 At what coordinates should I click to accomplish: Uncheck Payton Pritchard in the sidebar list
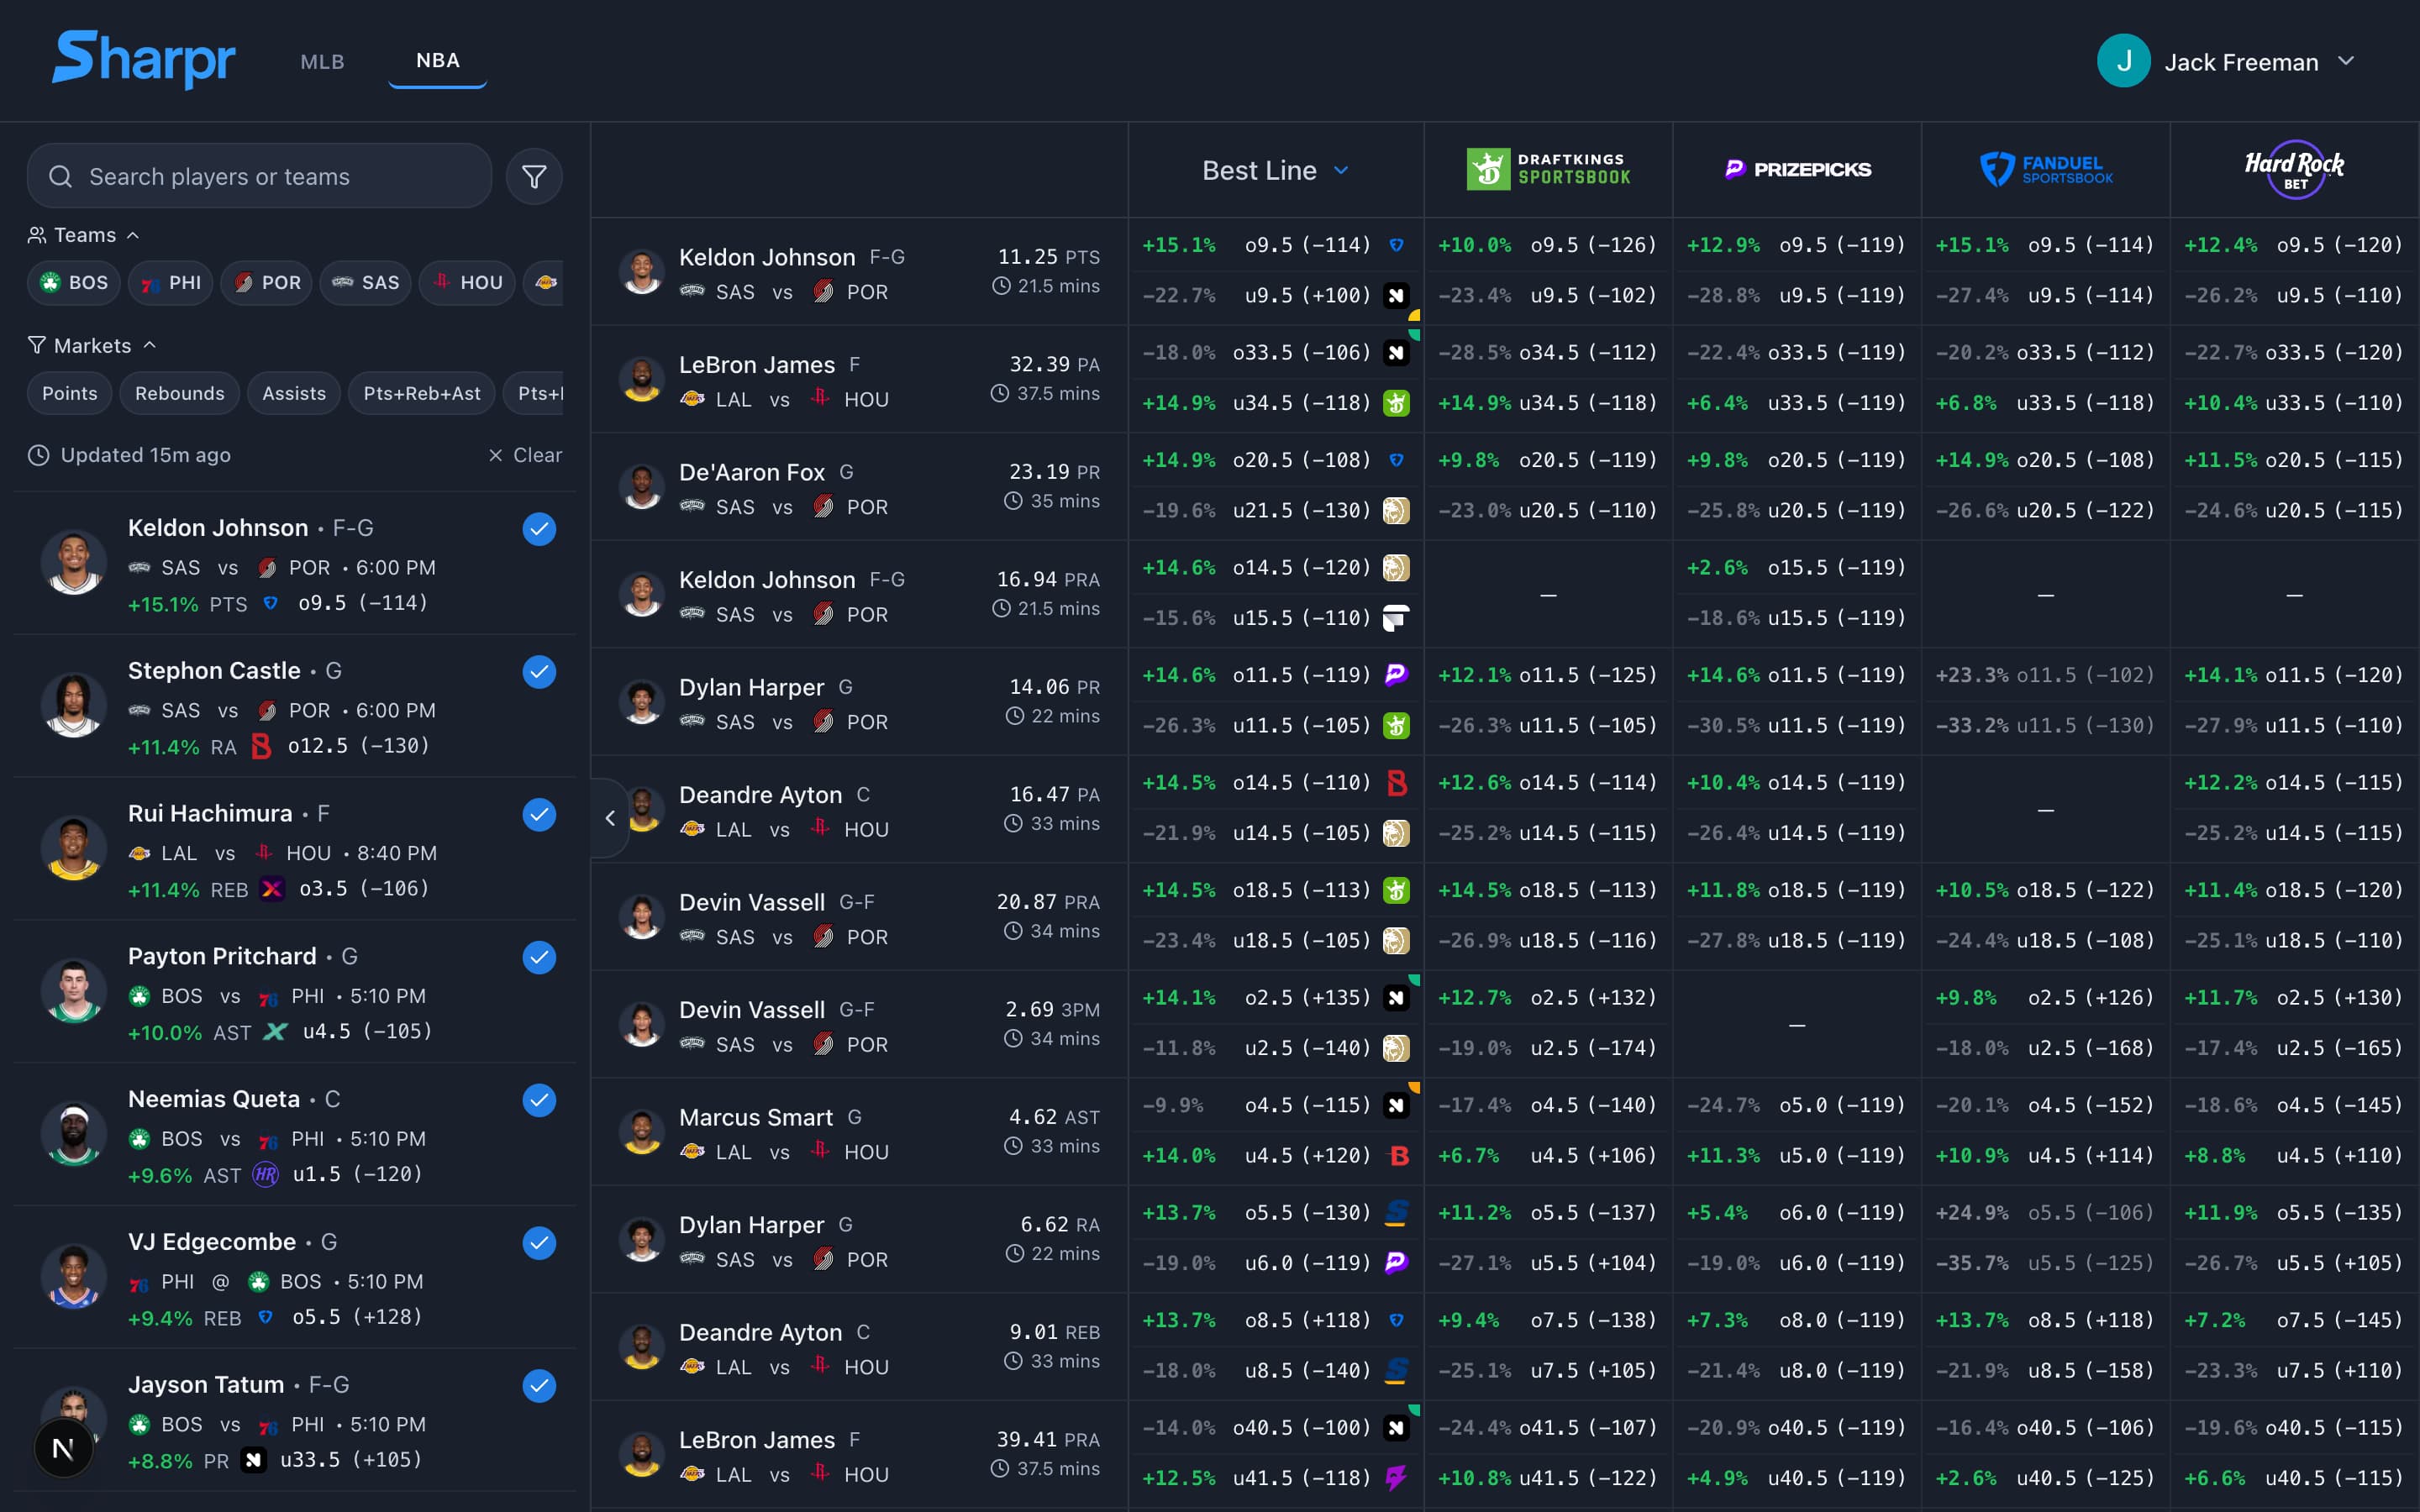pos(539,958)
